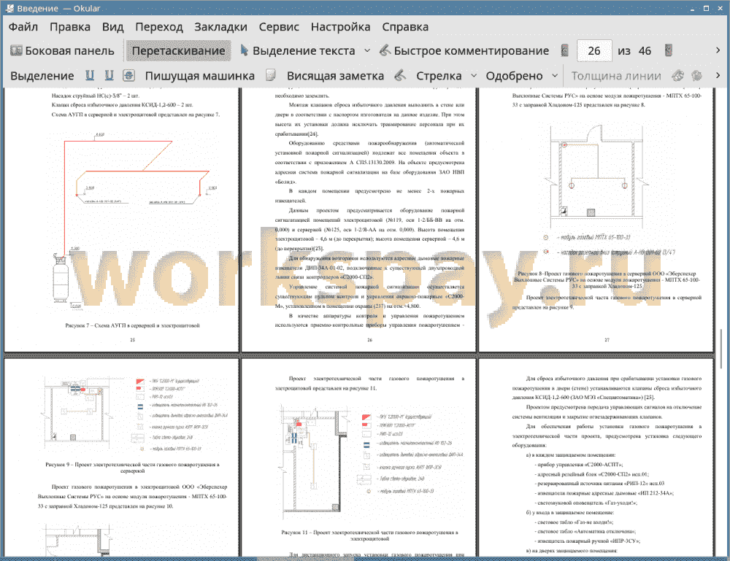Click the last annotation fill icon

tap(697, 75)
